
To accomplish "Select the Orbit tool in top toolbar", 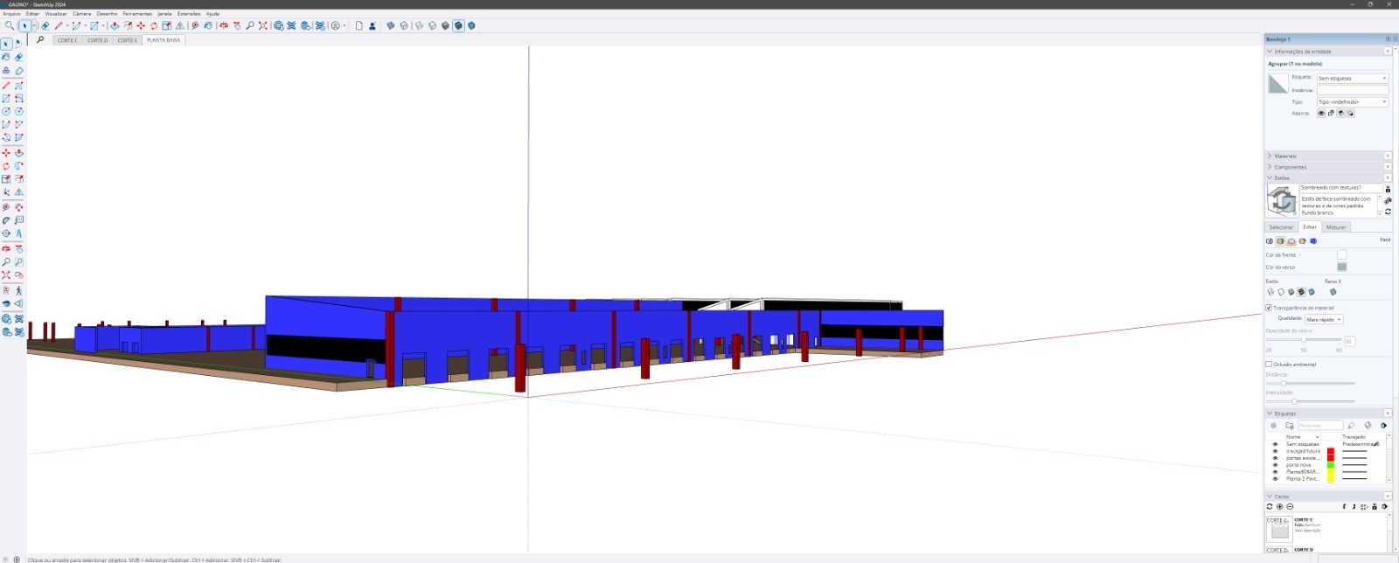I will [224, 26].
